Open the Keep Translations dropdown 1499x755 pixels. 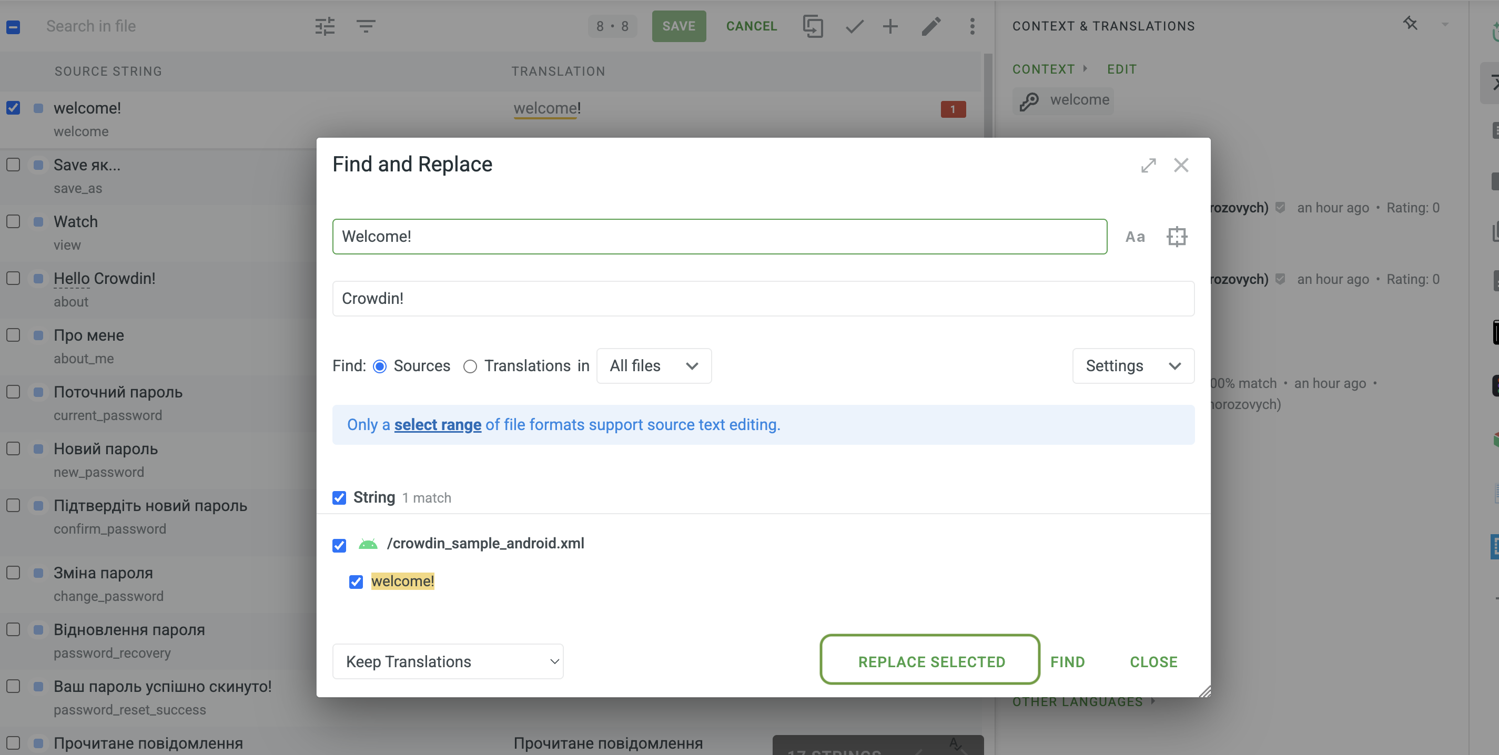click(448, 661)
